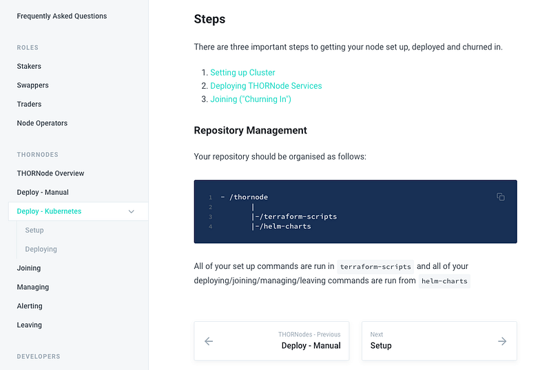Open the Deploying sub-page in sidebar
Image resolution: width=551 pixels, height=370 pixels.
point(41,249)
